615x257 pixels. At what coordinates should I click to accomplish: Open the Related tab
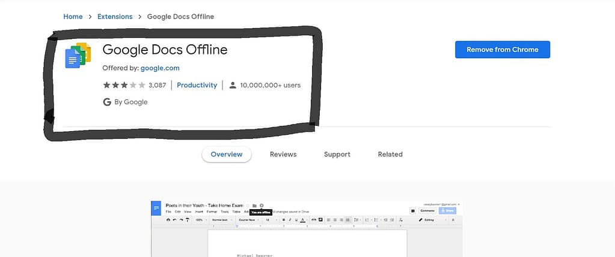tap(390, 154)
